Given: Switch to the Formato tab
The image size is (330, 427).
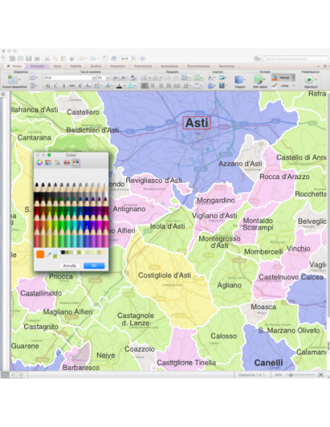Looking at the screenshot, I should point(37,66).
